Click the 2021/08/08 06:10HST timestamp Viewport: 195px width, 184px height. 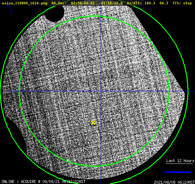174,182
